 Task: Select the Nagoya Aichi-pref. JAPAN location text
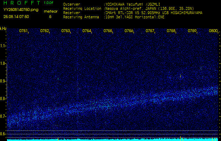click(150, 8)
